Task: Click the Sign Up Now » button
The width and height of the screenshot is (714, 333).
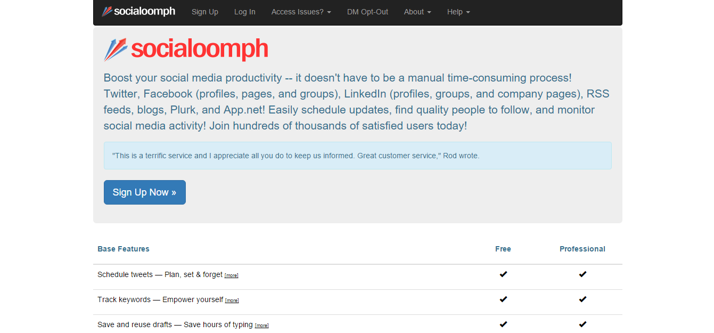Action: pos(145,192)
